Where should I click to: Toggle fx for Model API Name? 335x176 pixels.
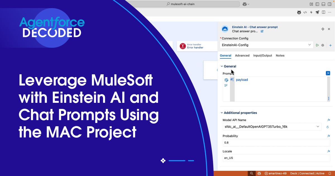point(329,120)
